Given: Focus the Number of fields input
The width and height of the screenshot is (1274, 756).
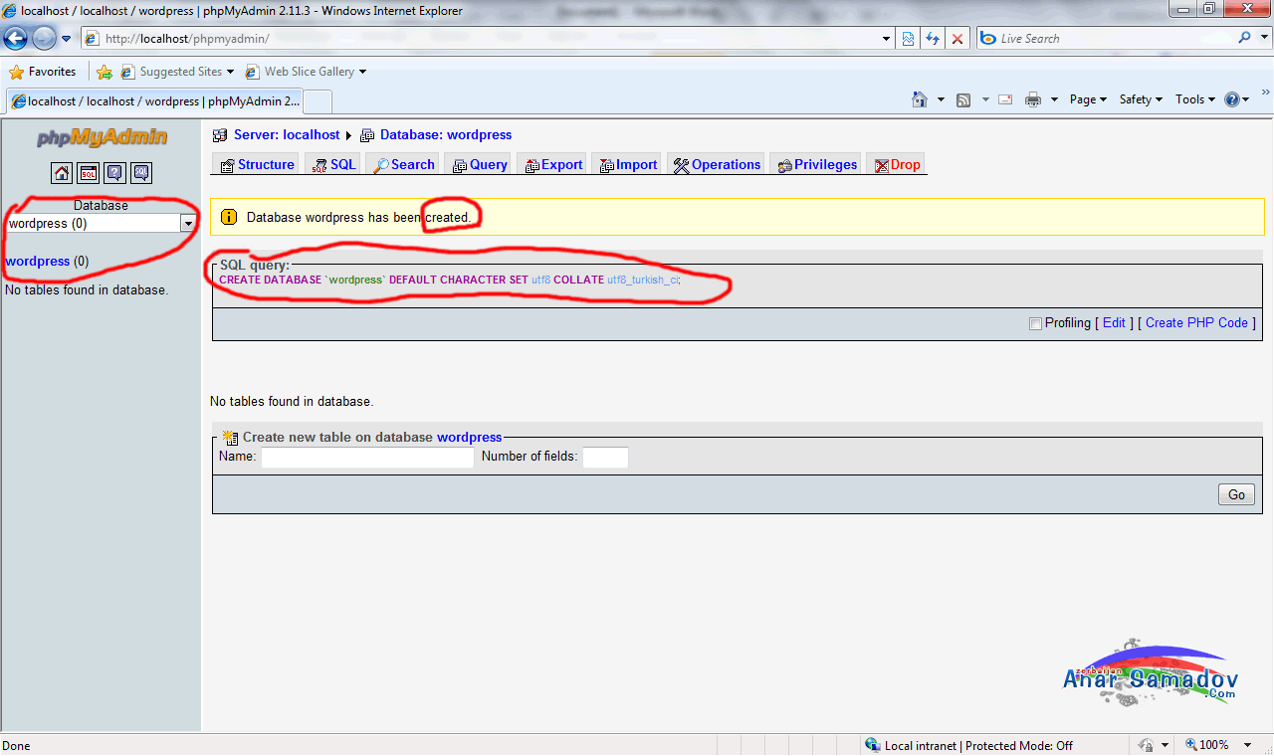Looking at the screenshot, I should coord(605,458).
